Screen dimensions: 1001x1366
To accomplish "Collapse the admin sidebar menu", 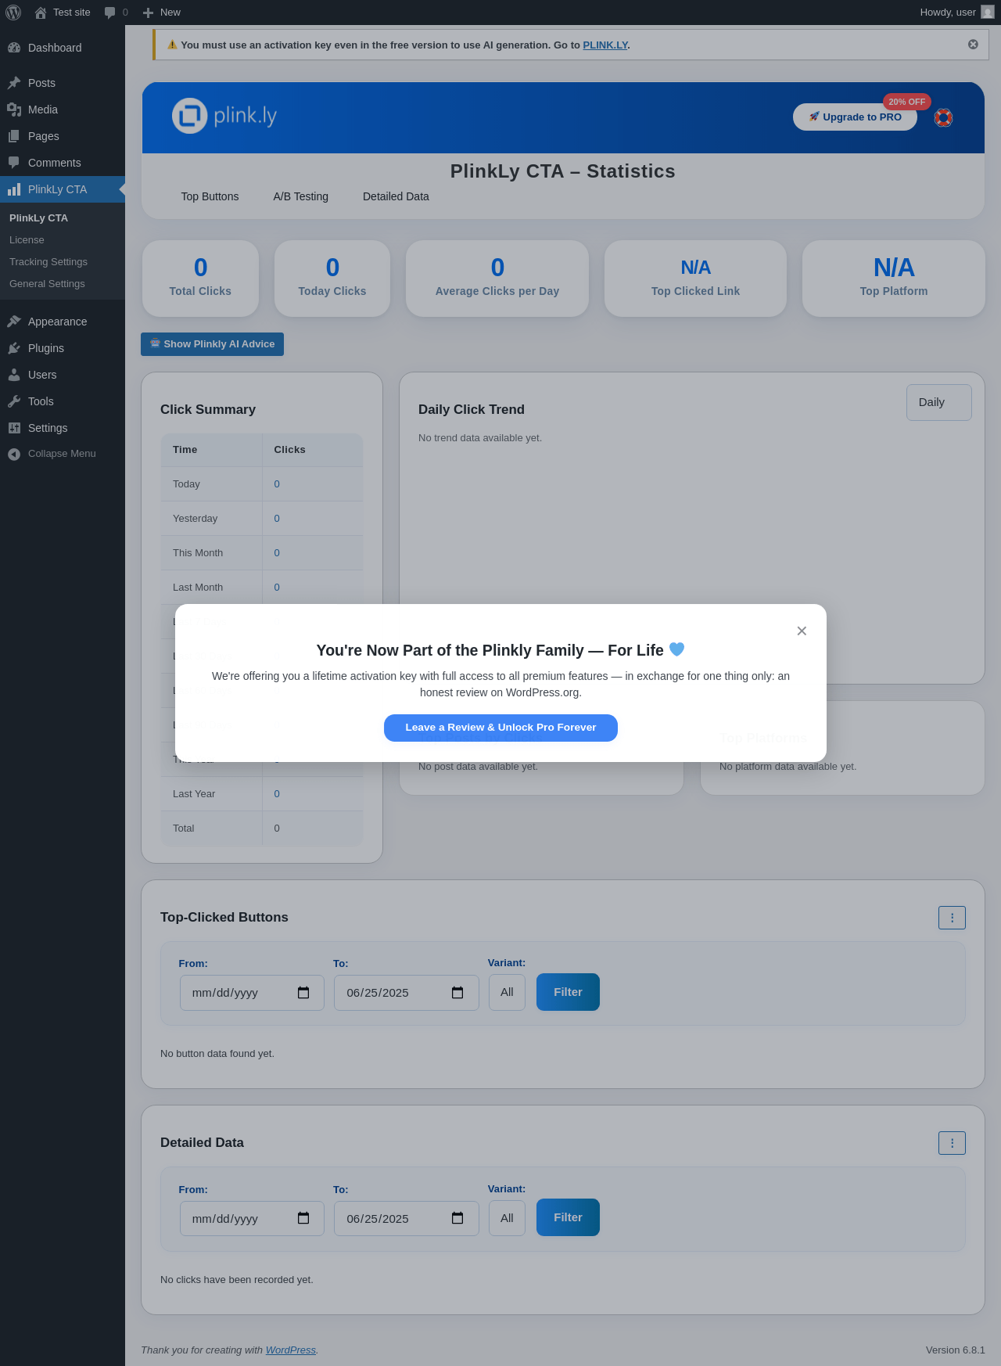I will [63, 454].
